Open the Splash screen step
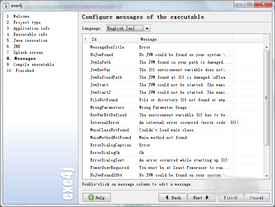 tap(28, 52)
